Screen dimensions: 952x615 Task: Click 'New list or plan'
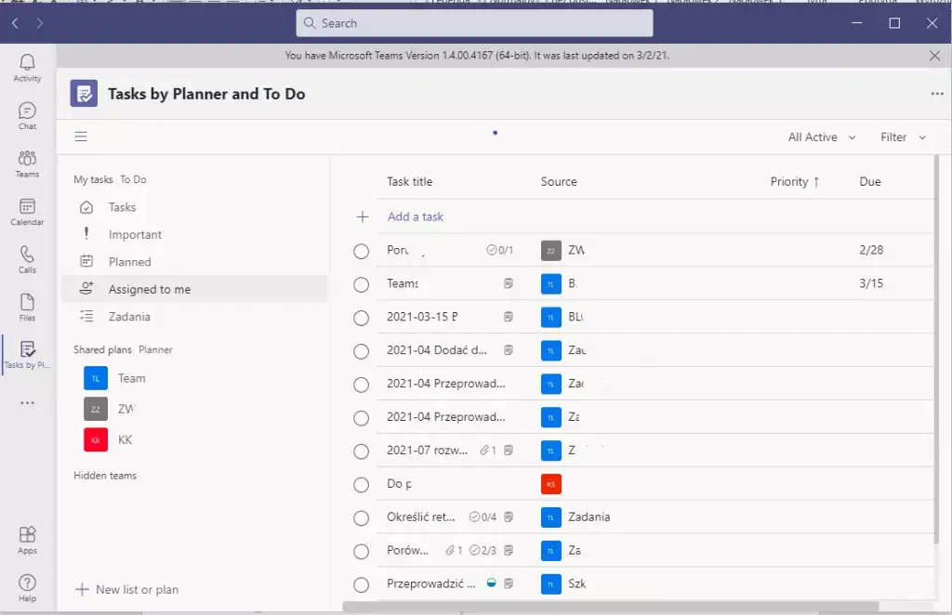point(137,589)
